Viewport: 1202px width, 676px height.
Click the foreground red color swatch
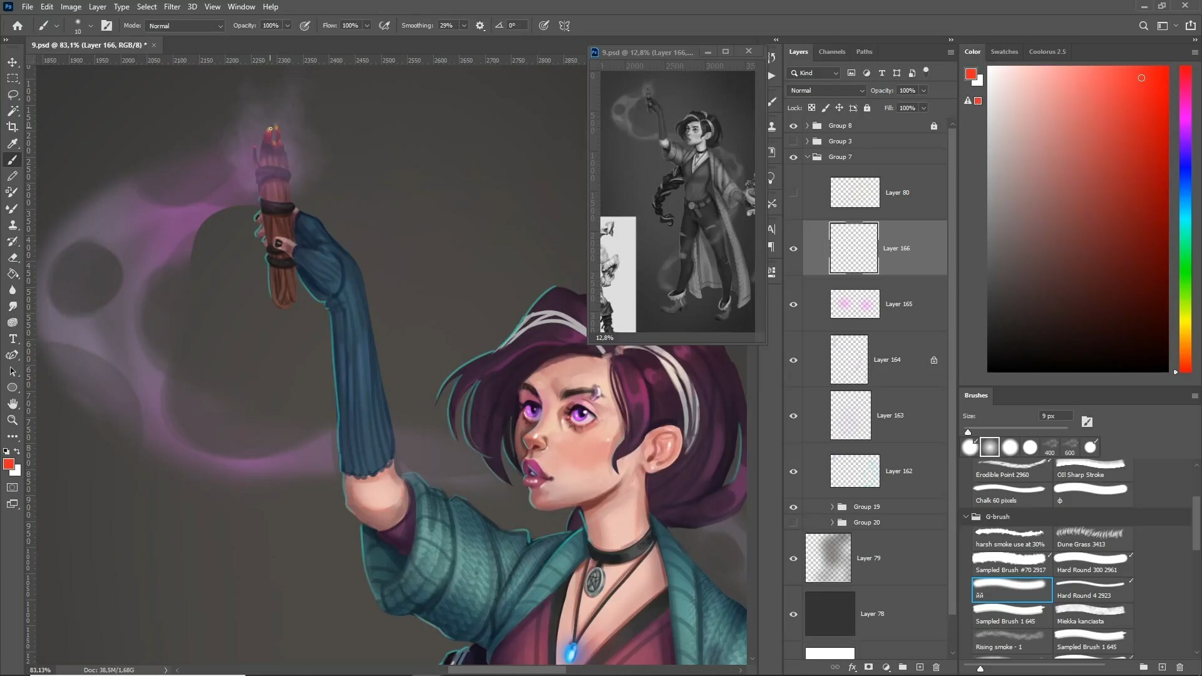click(x=8, y=464)
